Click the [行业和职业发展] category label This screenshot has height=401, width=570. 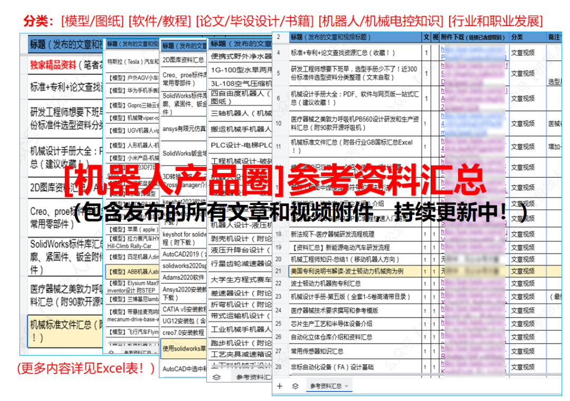[495, 21]
